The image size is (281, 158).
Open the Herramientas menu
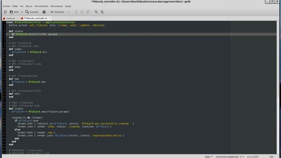click(x=41, y=6)
